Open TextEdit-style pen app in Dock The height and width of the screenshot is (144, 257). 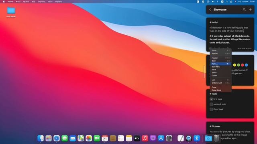click(181, 138)
